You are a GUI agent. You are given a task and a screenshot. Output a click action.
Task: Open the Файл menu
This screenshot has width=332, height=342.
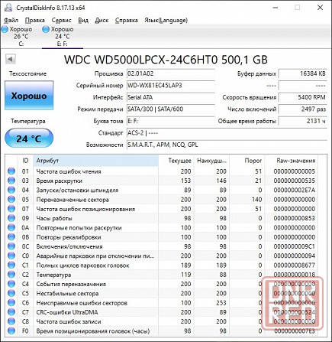tap(11, 20)
